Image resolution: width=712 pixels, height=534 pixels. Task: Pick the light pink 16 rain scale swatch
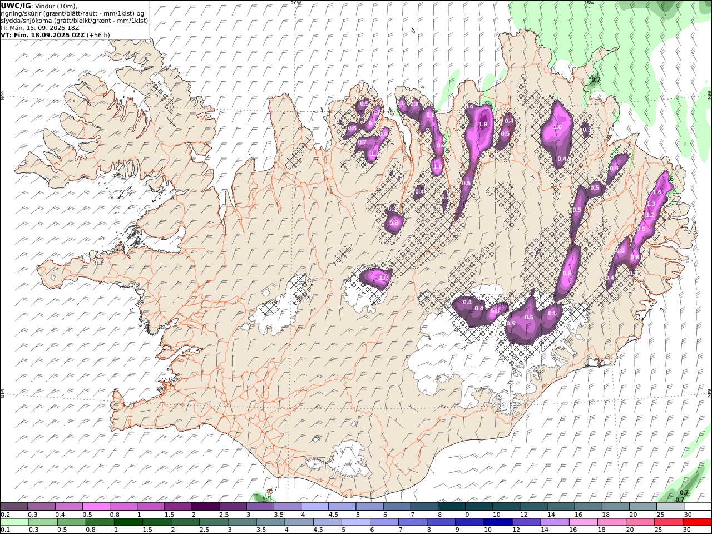[583, 522]
